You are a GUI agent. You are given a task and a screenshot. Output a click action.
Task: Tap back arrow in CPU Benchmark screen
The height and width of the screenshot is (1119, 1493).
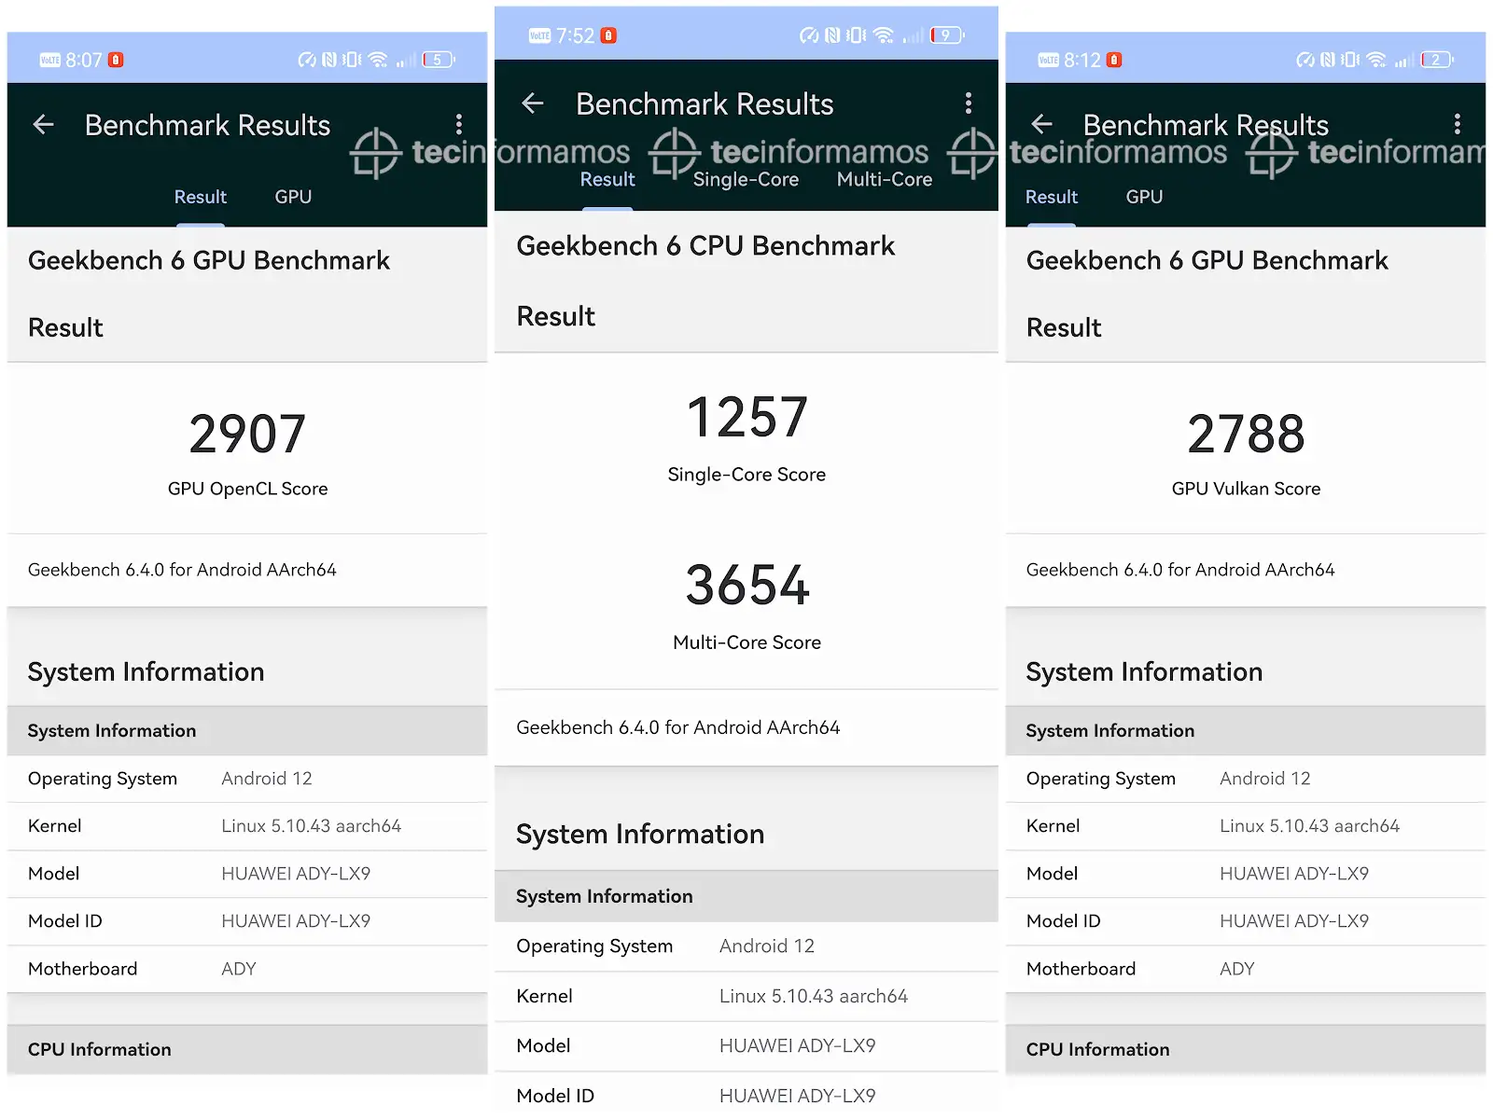coord(533,104)
